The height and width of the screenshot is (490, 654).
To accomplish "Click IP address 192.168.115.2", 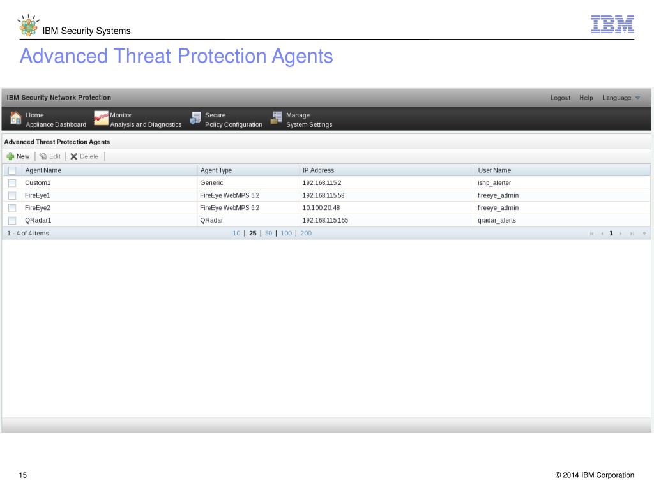I will coord(322,183).
